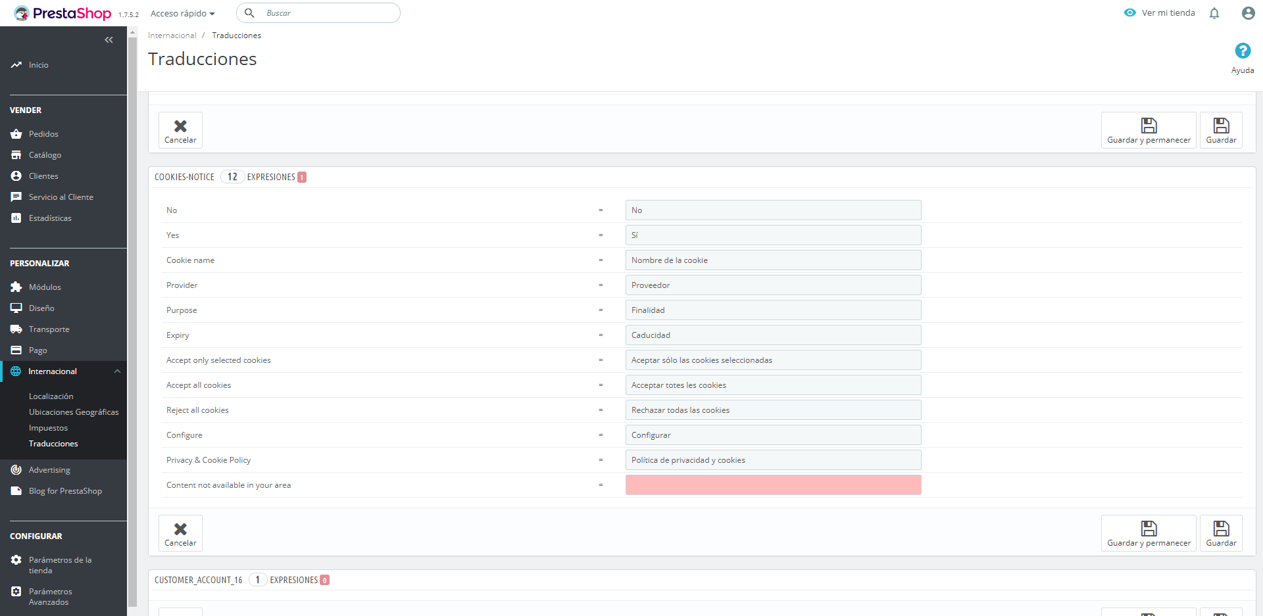Image resolution: width=1263 pixels, height=616 pixels.
Task: Click the translation field for 'Yes'
Action: pos(773,235)
